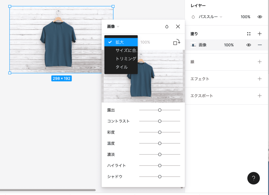Hide the 画像 fill using eye icon
Viewport: 269px width, 195px height.
click(249, 45)
